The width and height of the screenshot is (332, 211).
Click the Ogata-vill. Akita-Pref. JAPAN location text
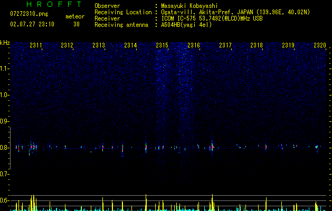235,12
